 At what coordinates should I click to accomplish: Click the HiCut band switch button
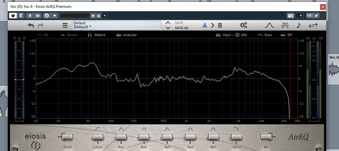pos(236,137)
